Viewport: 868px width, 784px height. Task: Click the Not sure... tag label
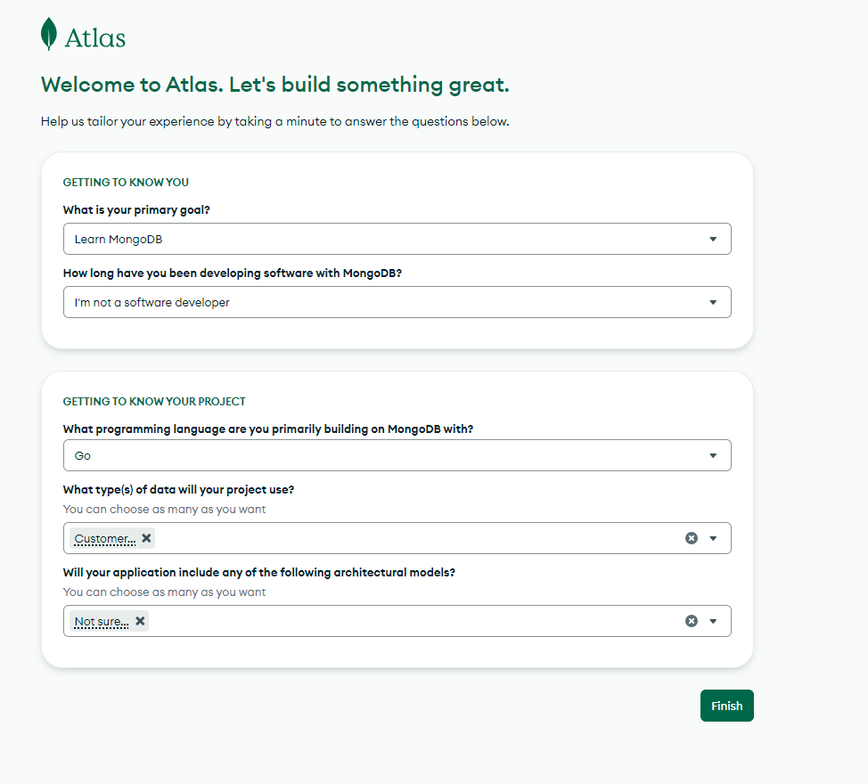pyautogui.click(x=102, y=621)
